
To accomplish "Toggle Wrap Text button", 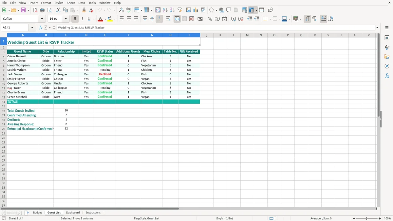I will 168,19.
